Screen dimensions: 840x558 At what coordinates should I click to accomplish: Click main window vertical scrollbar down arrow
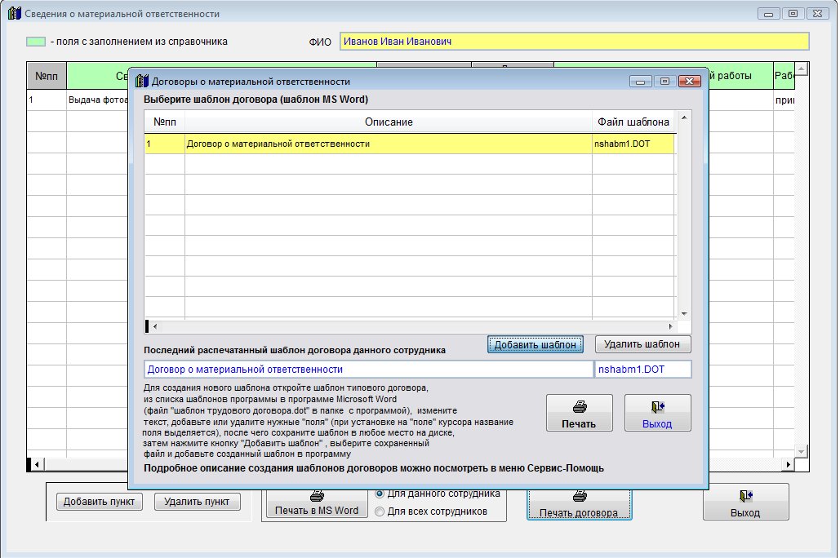click(x=801, y=451)
